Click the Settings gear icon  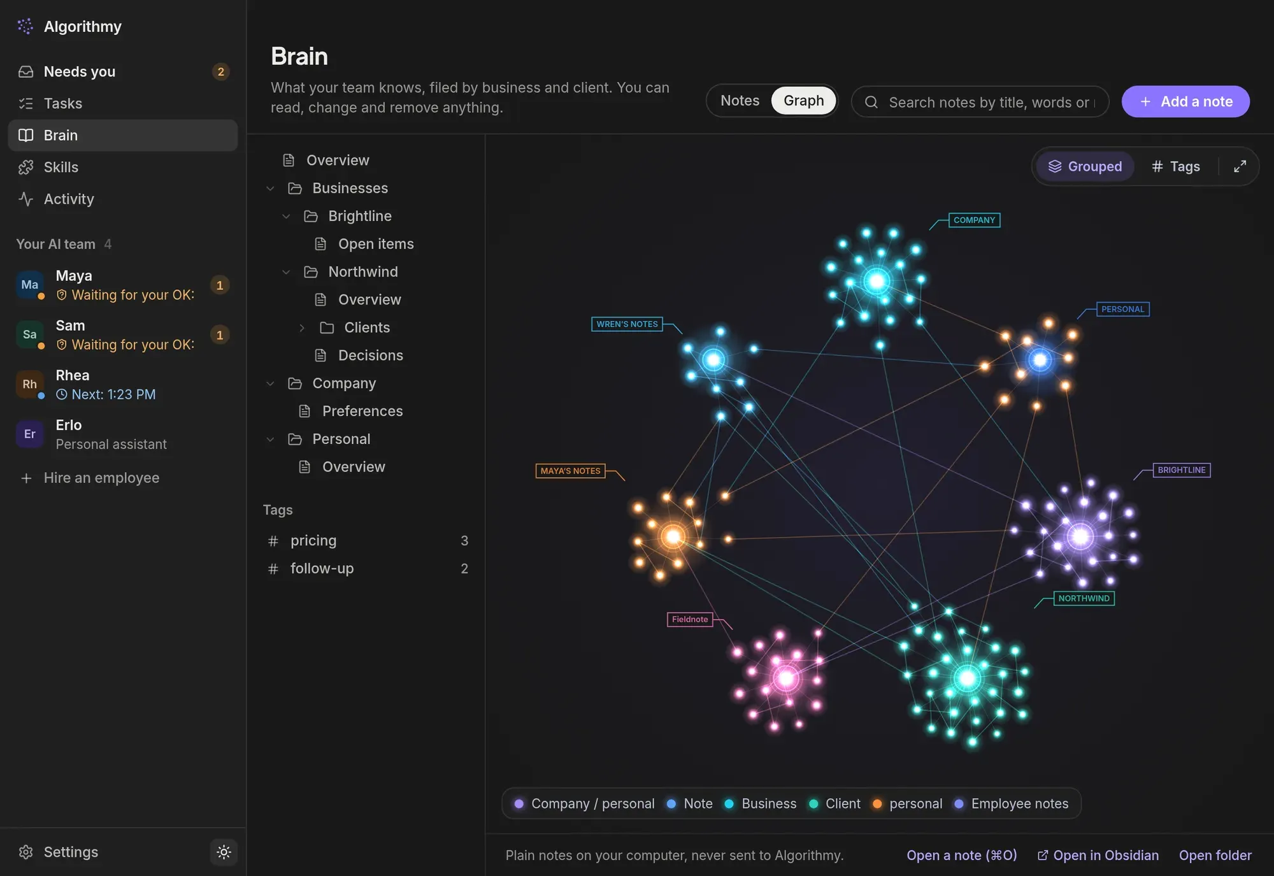[25, 852]
